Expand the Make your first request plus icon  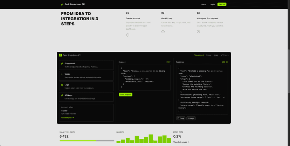tap(198, 32)
